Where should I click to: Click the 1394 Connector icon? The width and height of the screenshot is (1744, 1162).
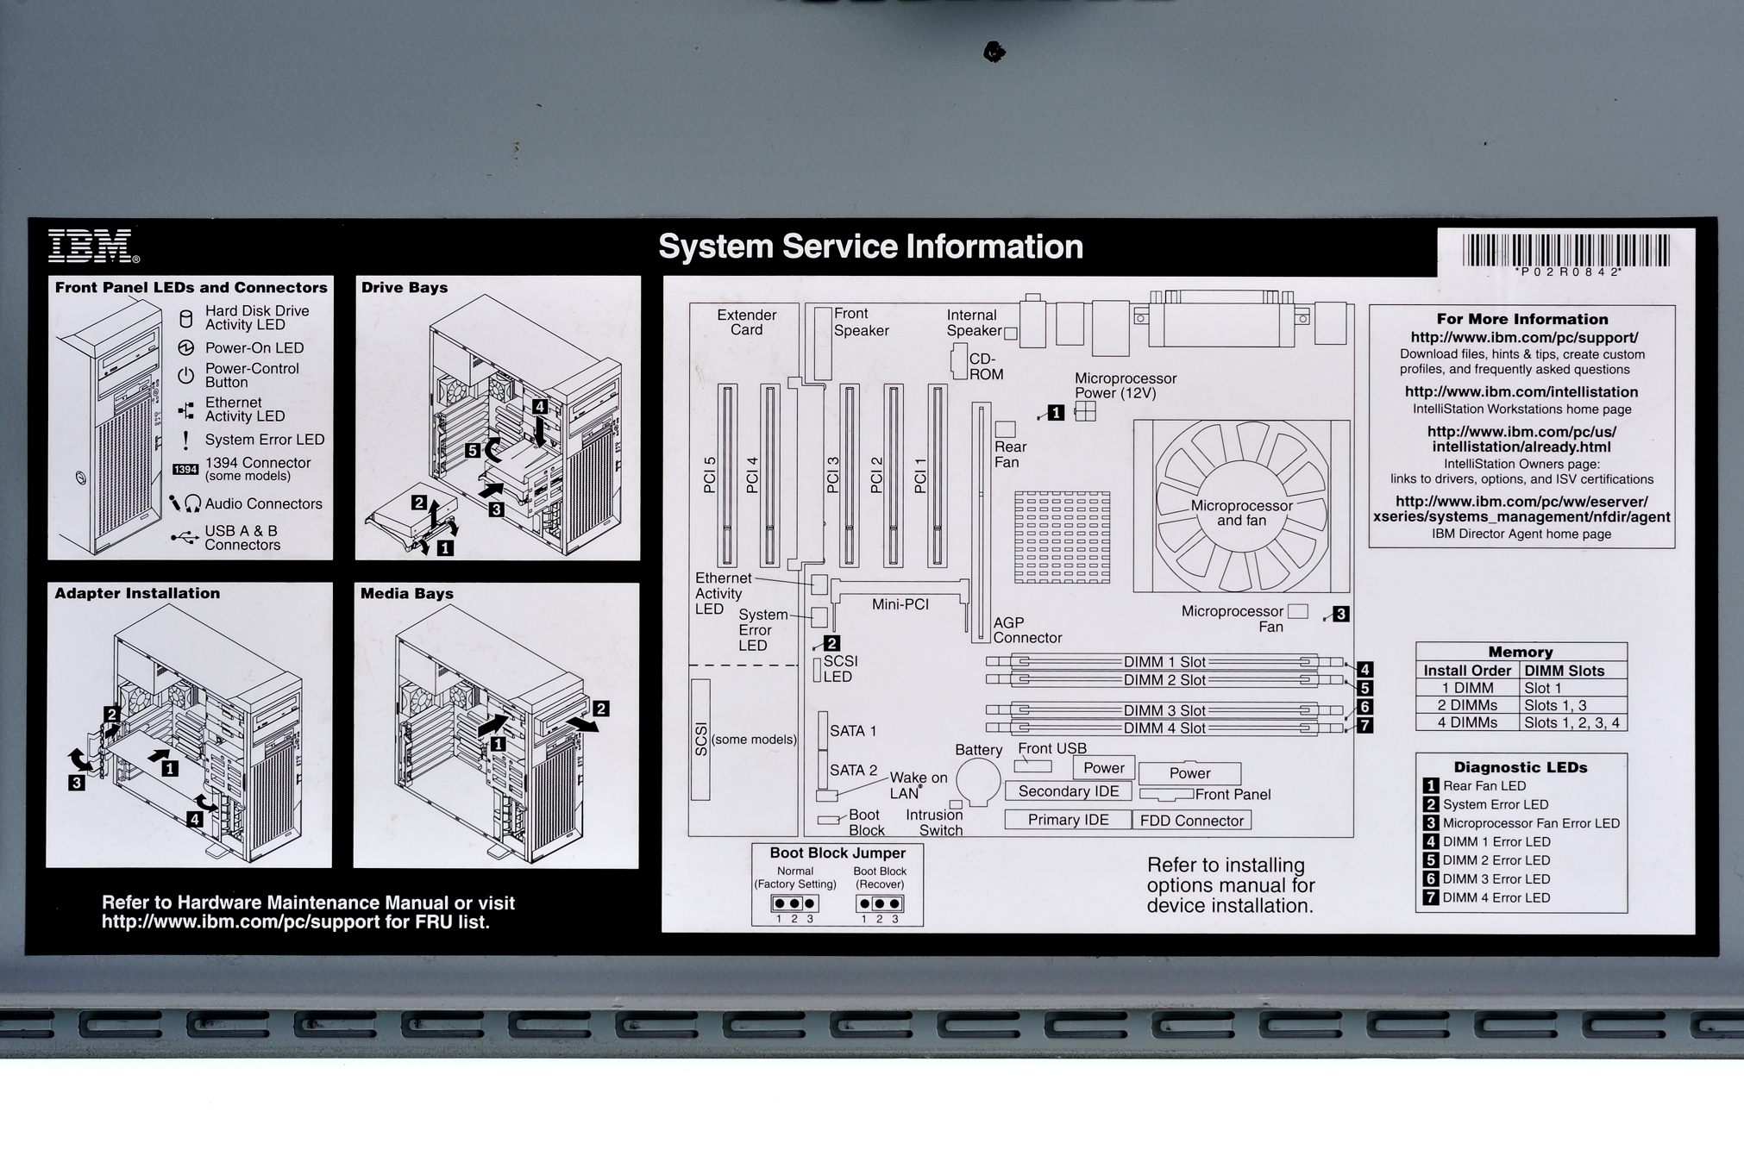185,470
